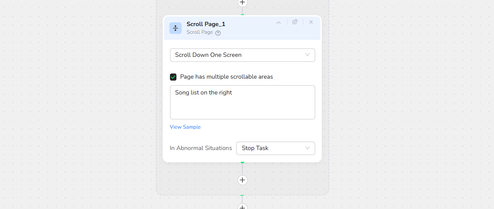Click the In Abnormal Situations label
The height and width of the screenshot is (209, 494).
tap(201, 148)
